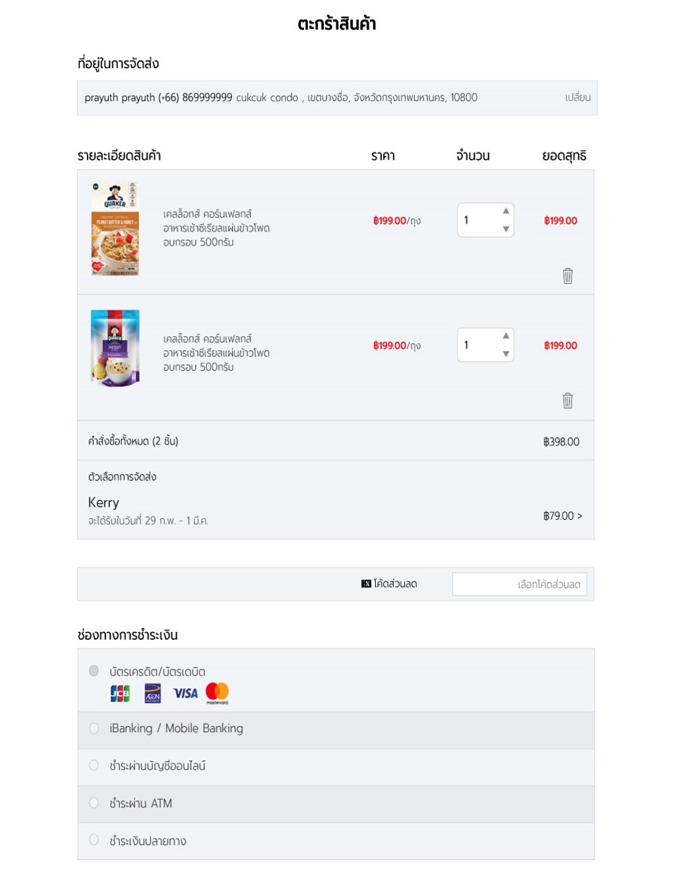Click the VISA card logo
This screenshot has height=876, width=674.
185,693
